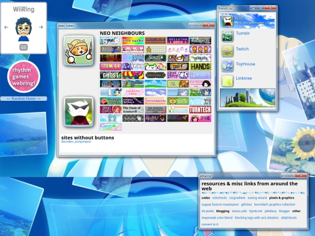Open the pink Layercake site button
The width and height of the screenshot is (315, 236).
tap(133, 49)
